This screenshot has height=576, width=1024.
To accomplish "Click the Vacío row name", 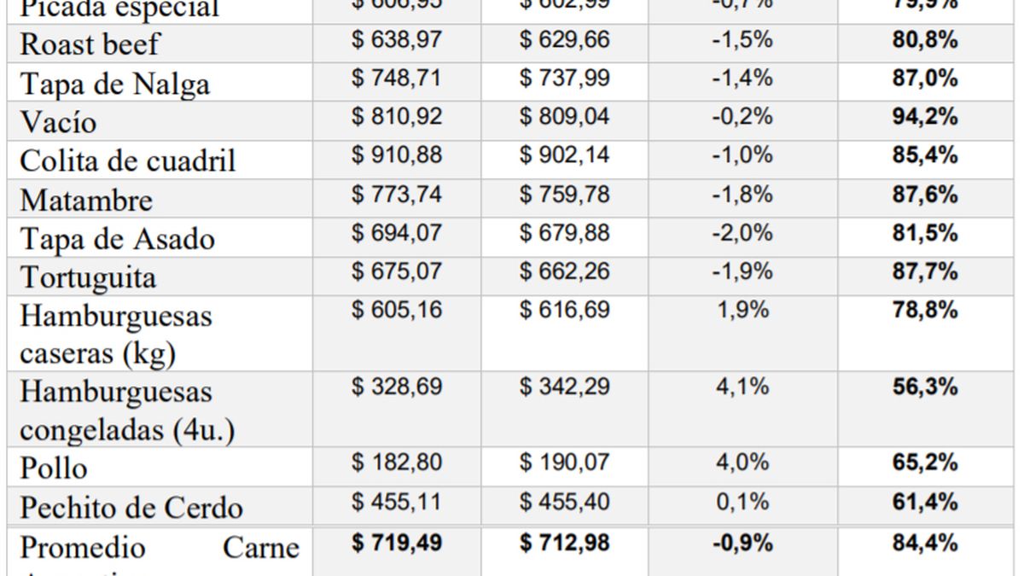I will pyautogui.click(x=58, y=123).
